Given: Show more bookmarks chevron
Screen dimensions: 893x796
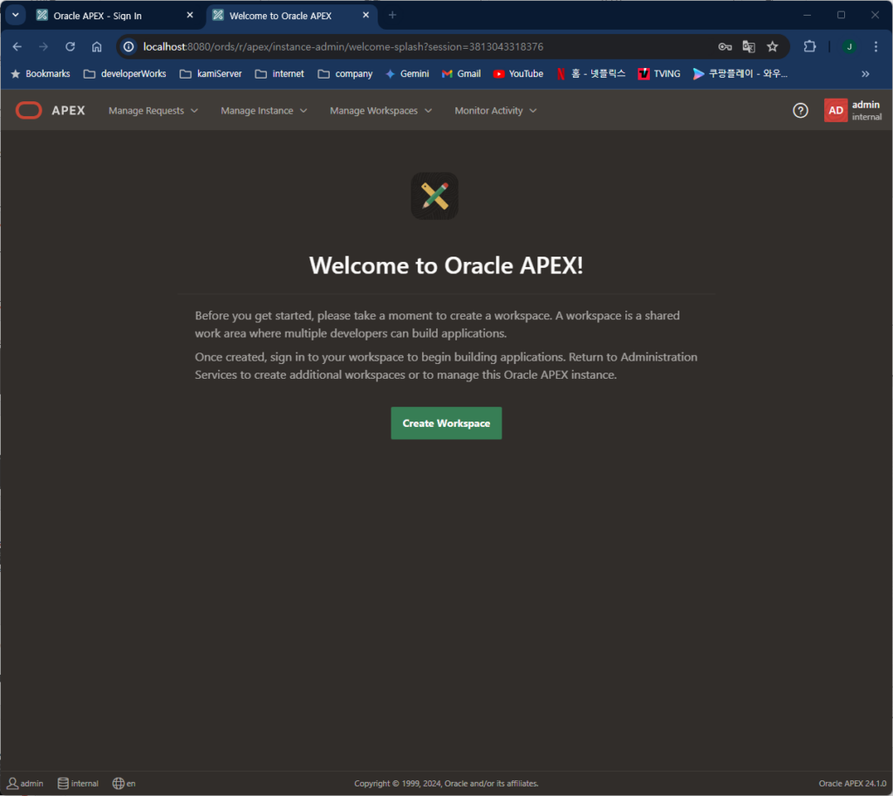Looking at the screenshot, I should pyautogui.click(x=865, y=74).
